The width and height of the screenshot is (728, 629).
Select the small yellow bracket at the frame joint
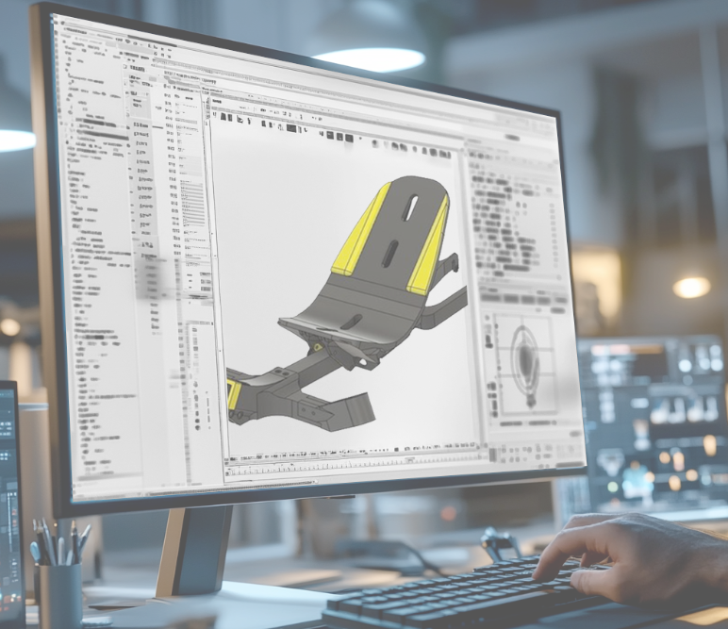tap(233, 394)
